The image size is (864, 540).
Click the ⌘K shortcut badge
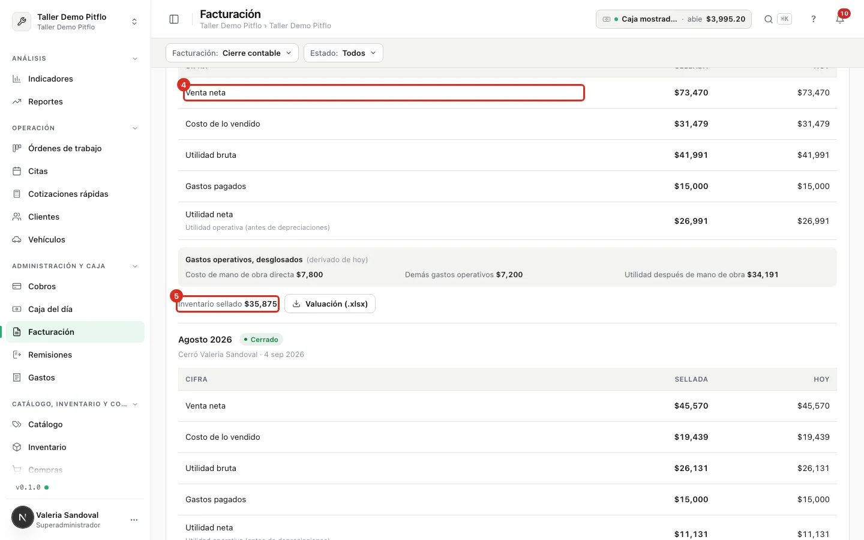(x=784, y=19)
